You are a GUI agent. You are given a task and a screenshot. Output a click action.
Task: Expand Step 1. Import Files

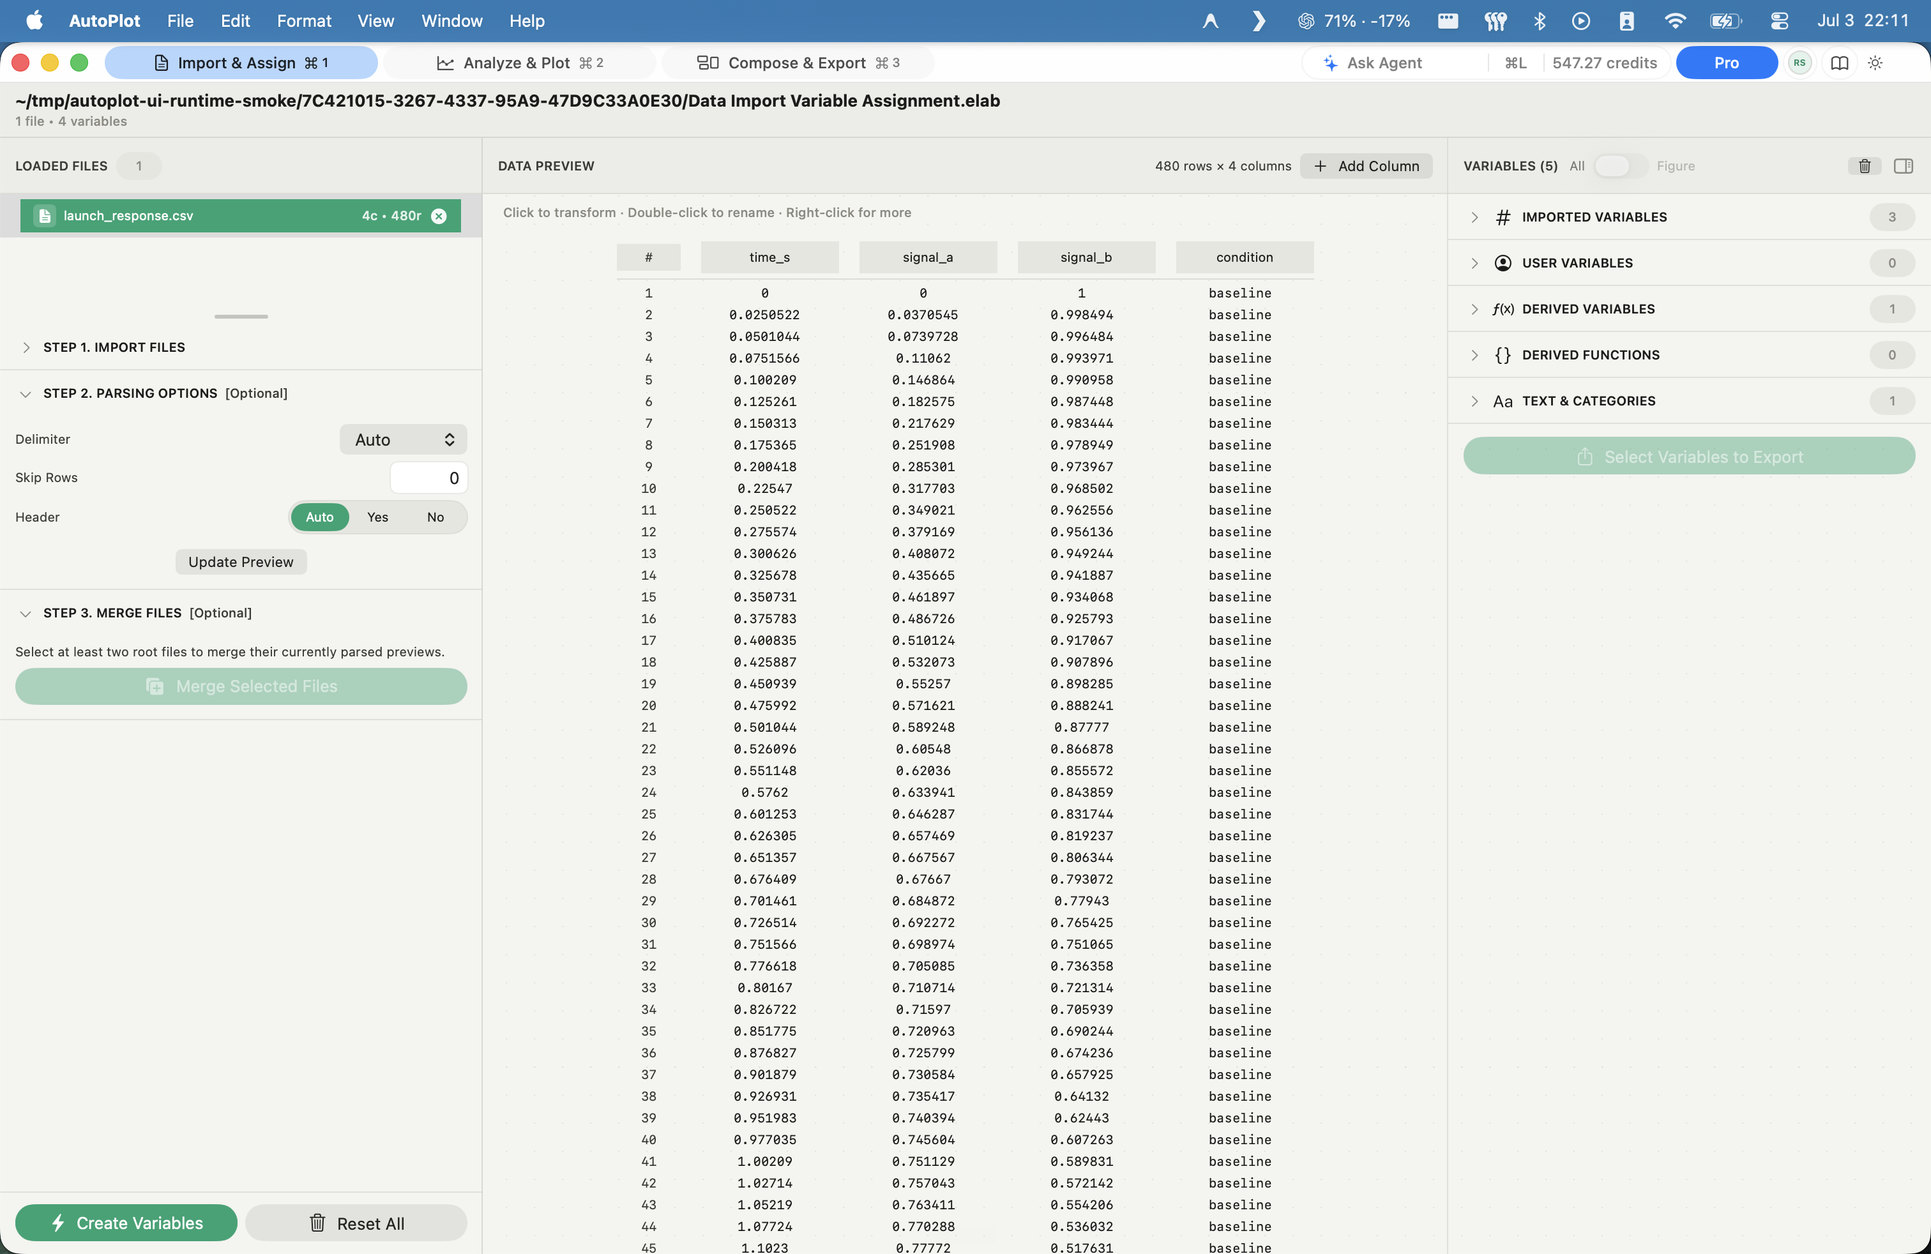(26, 348)
